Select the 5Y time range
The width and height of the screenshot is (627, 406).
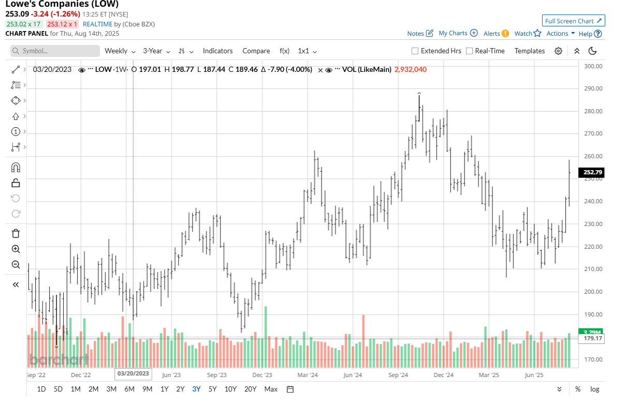pyautogui.click(x=212, y=389)
